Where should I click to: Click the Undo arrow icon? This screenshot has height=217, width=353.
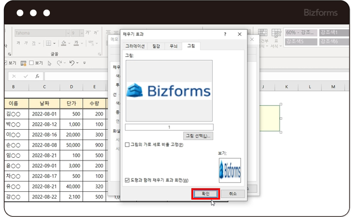click(72, 63)
